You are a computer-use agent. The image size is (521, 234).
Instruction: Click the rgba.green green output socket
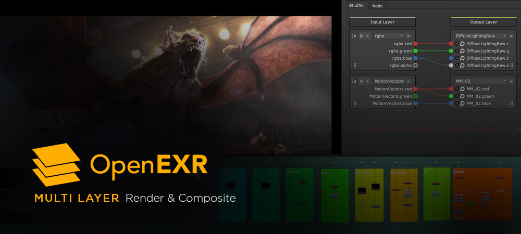[x=415, y=51]
